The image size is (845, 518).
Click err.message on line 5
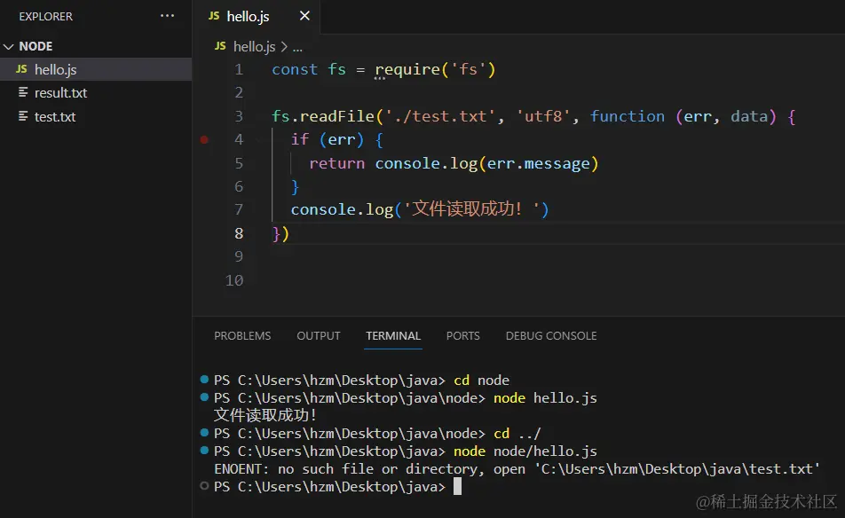pos(539,163)
